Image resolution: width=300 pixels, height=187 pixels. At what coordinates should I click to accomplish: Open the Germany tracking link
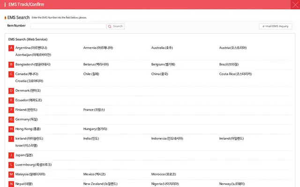tap(26, 119)
